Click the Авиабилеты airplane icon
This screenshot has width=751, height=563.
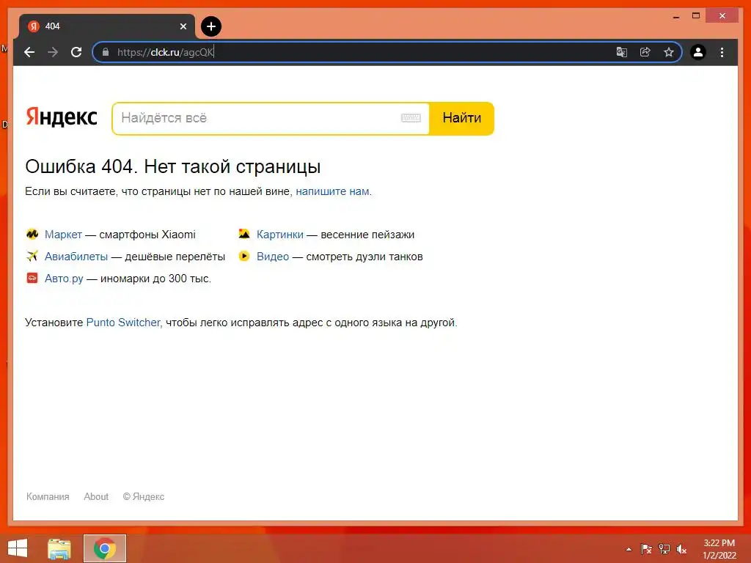32,256
